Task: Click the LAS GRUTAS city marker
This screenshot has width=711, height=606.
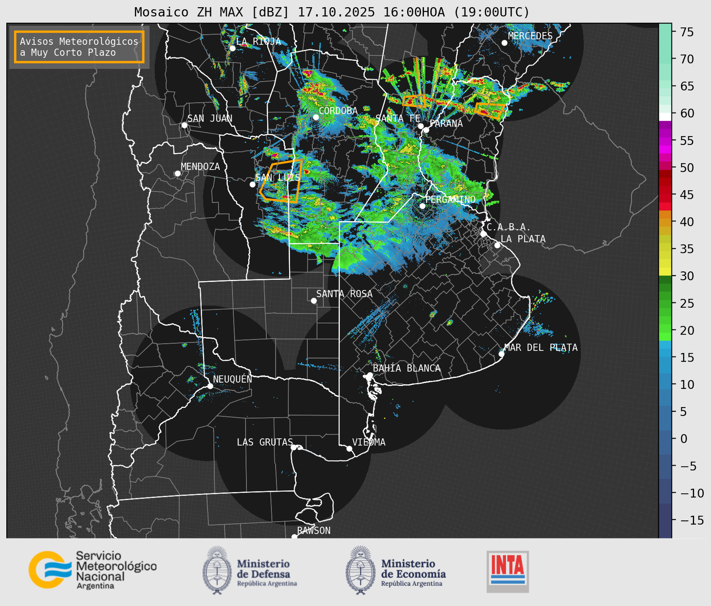Action: pyautogui.click(x=294, y=447)
